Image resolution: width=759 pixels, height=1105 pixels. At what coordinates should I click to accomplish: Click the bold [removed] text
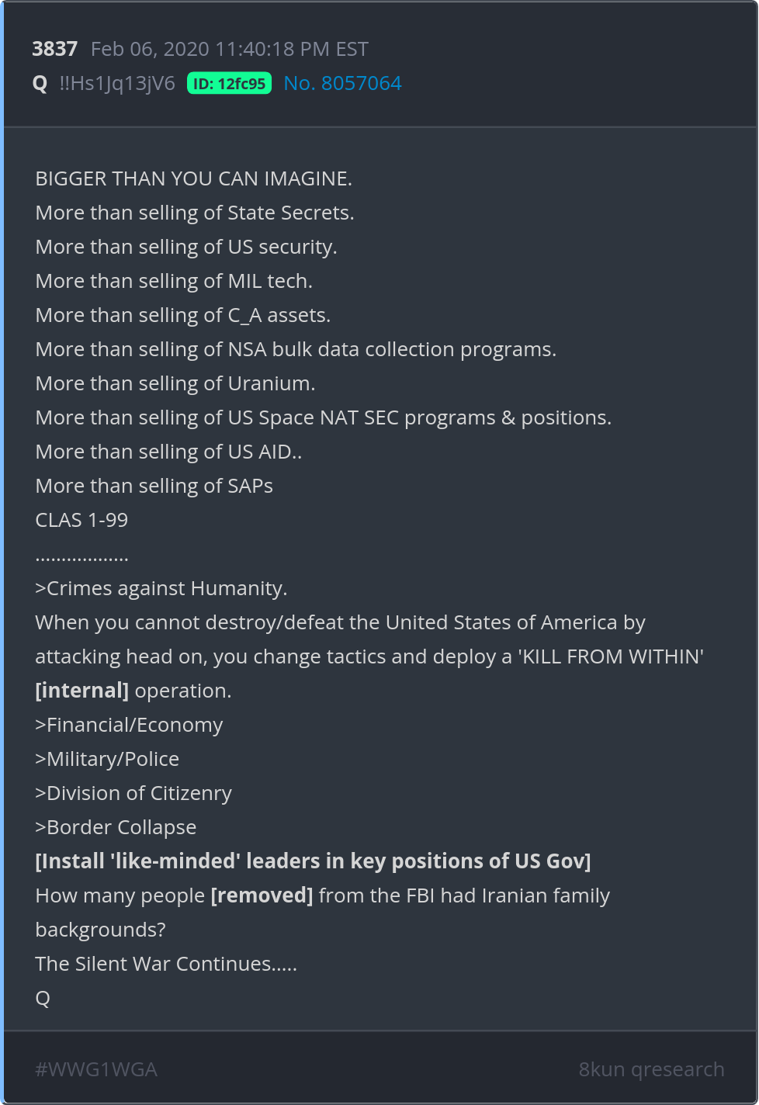tap(262, 895)
